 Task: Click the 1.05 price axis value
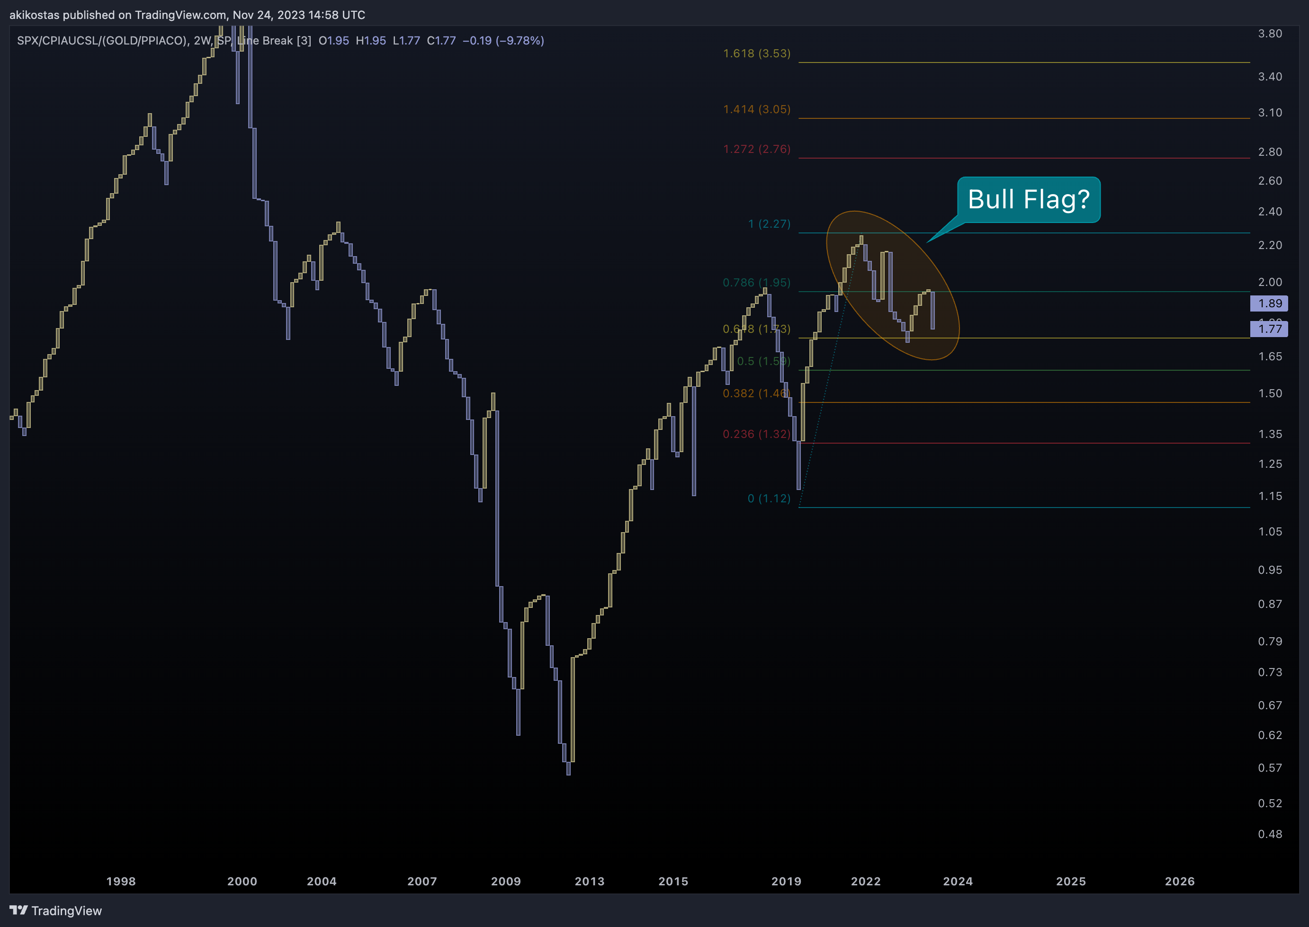click(1270, 531)
